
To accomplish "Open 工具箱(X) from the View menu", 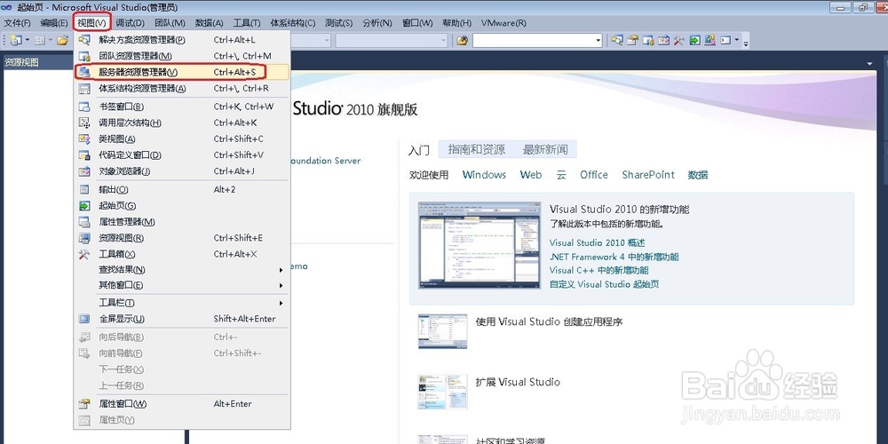I will pos(182,254).
